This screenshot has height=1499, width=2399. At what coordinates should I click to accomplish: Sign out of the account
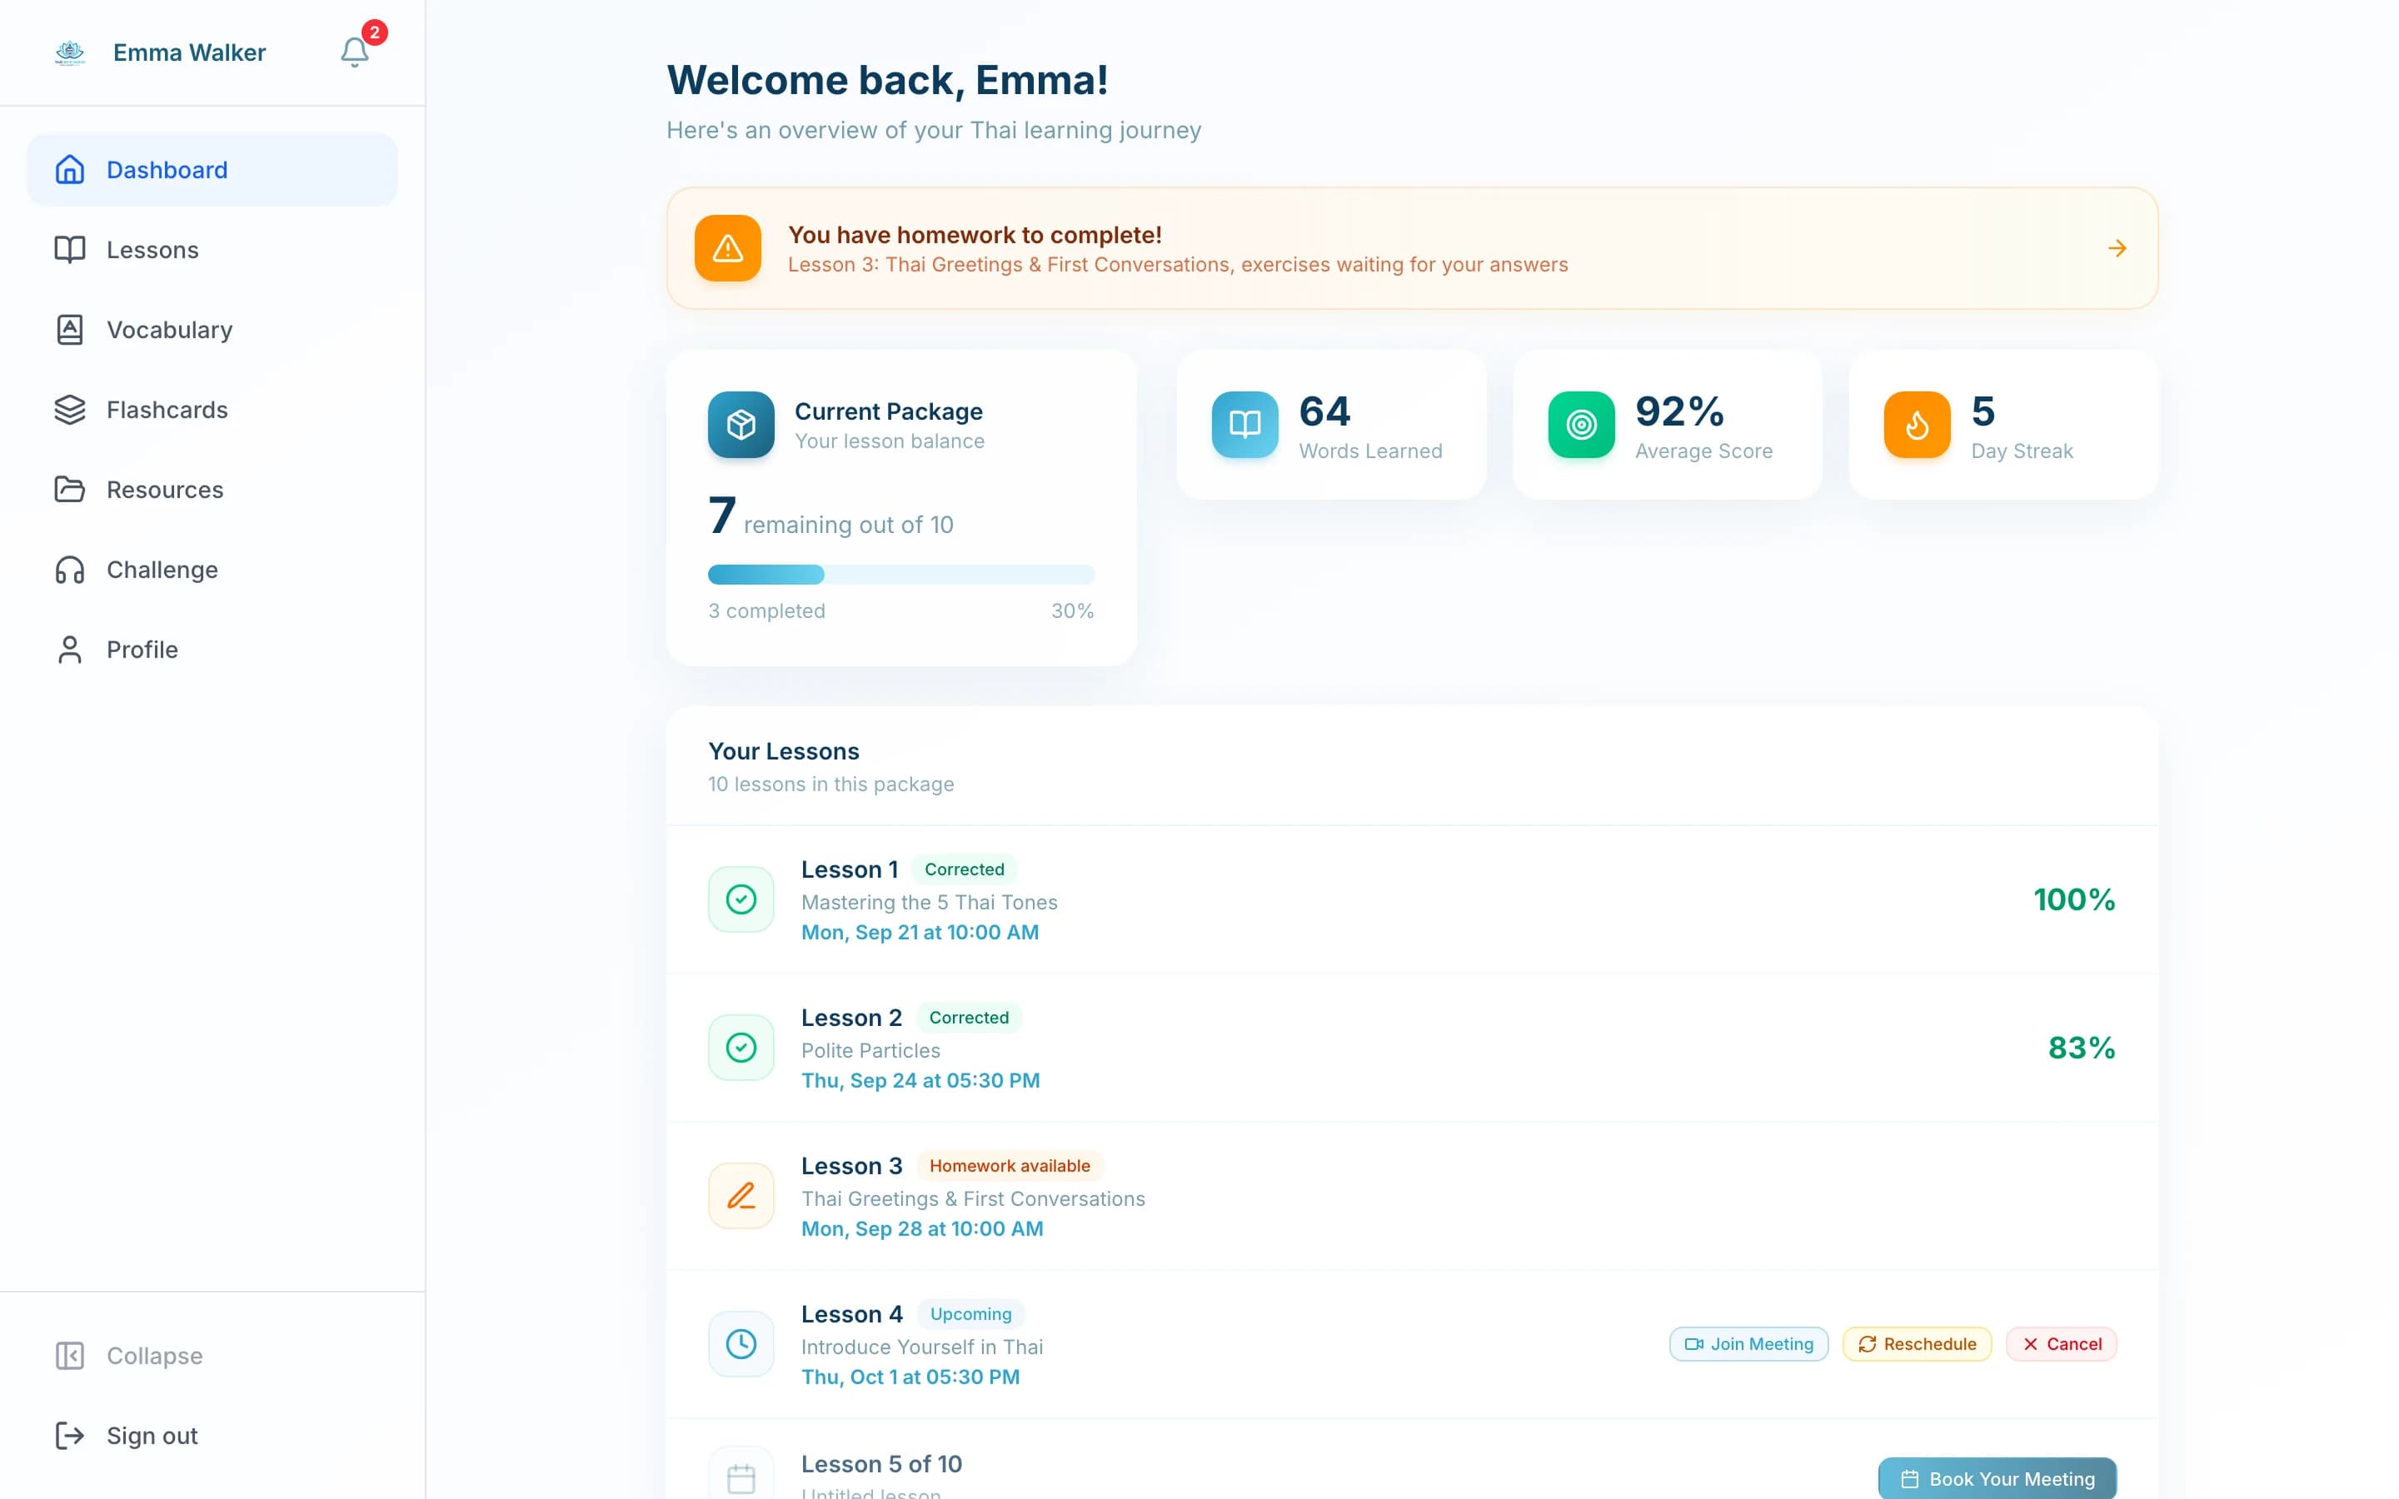[212, 1436]
